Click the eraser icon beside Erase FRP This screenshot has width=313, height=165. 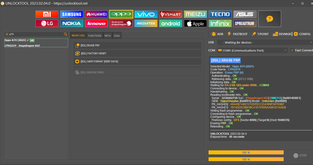(77, 46)
